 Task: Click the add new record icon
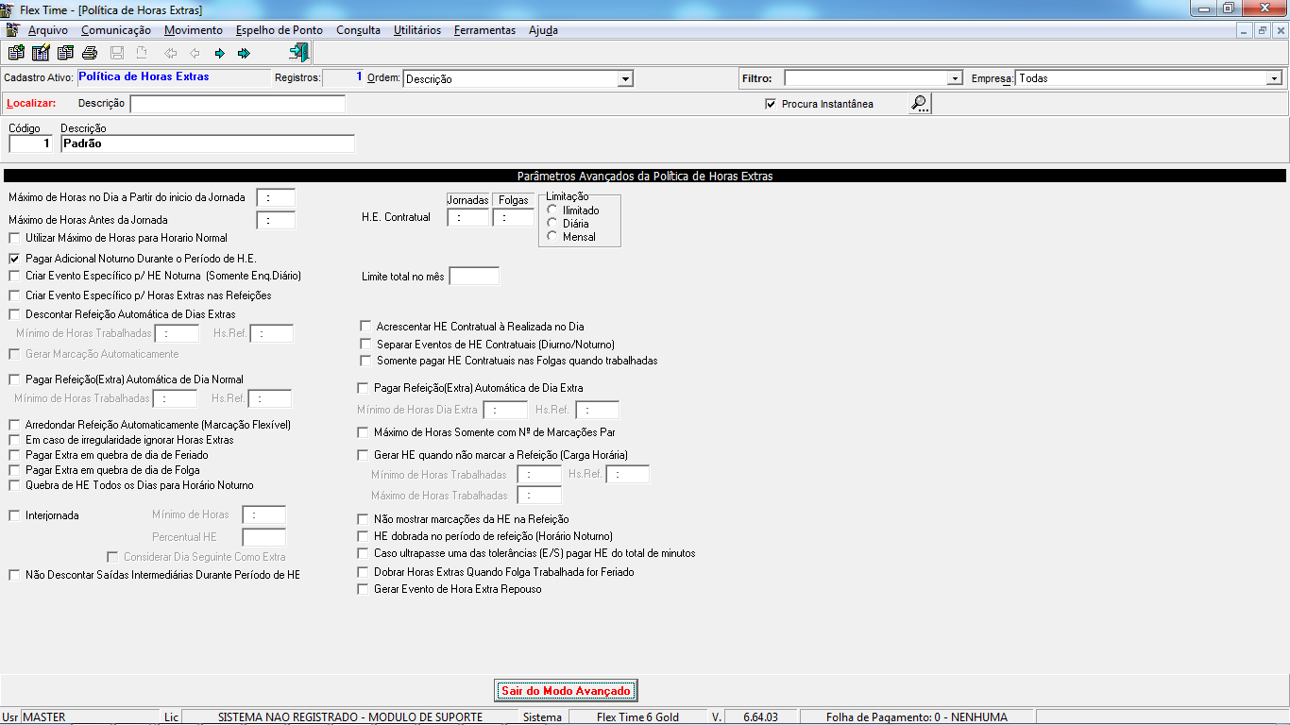click(16, 53)
